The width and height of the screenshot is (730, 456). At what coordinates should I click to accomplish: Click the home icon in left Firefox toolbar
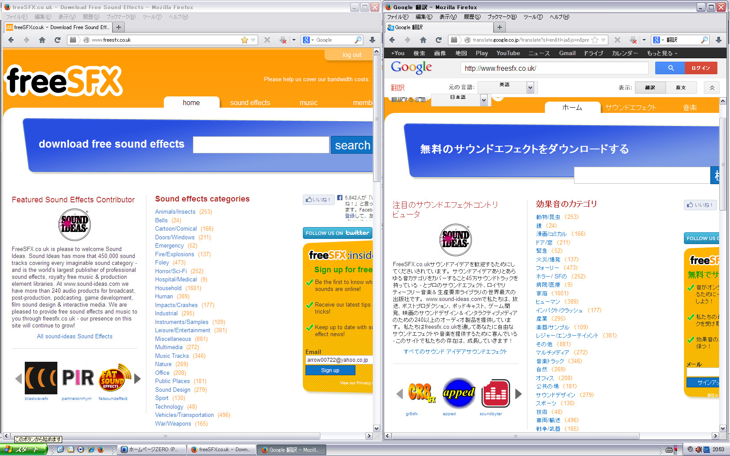[x=42, y=40]
